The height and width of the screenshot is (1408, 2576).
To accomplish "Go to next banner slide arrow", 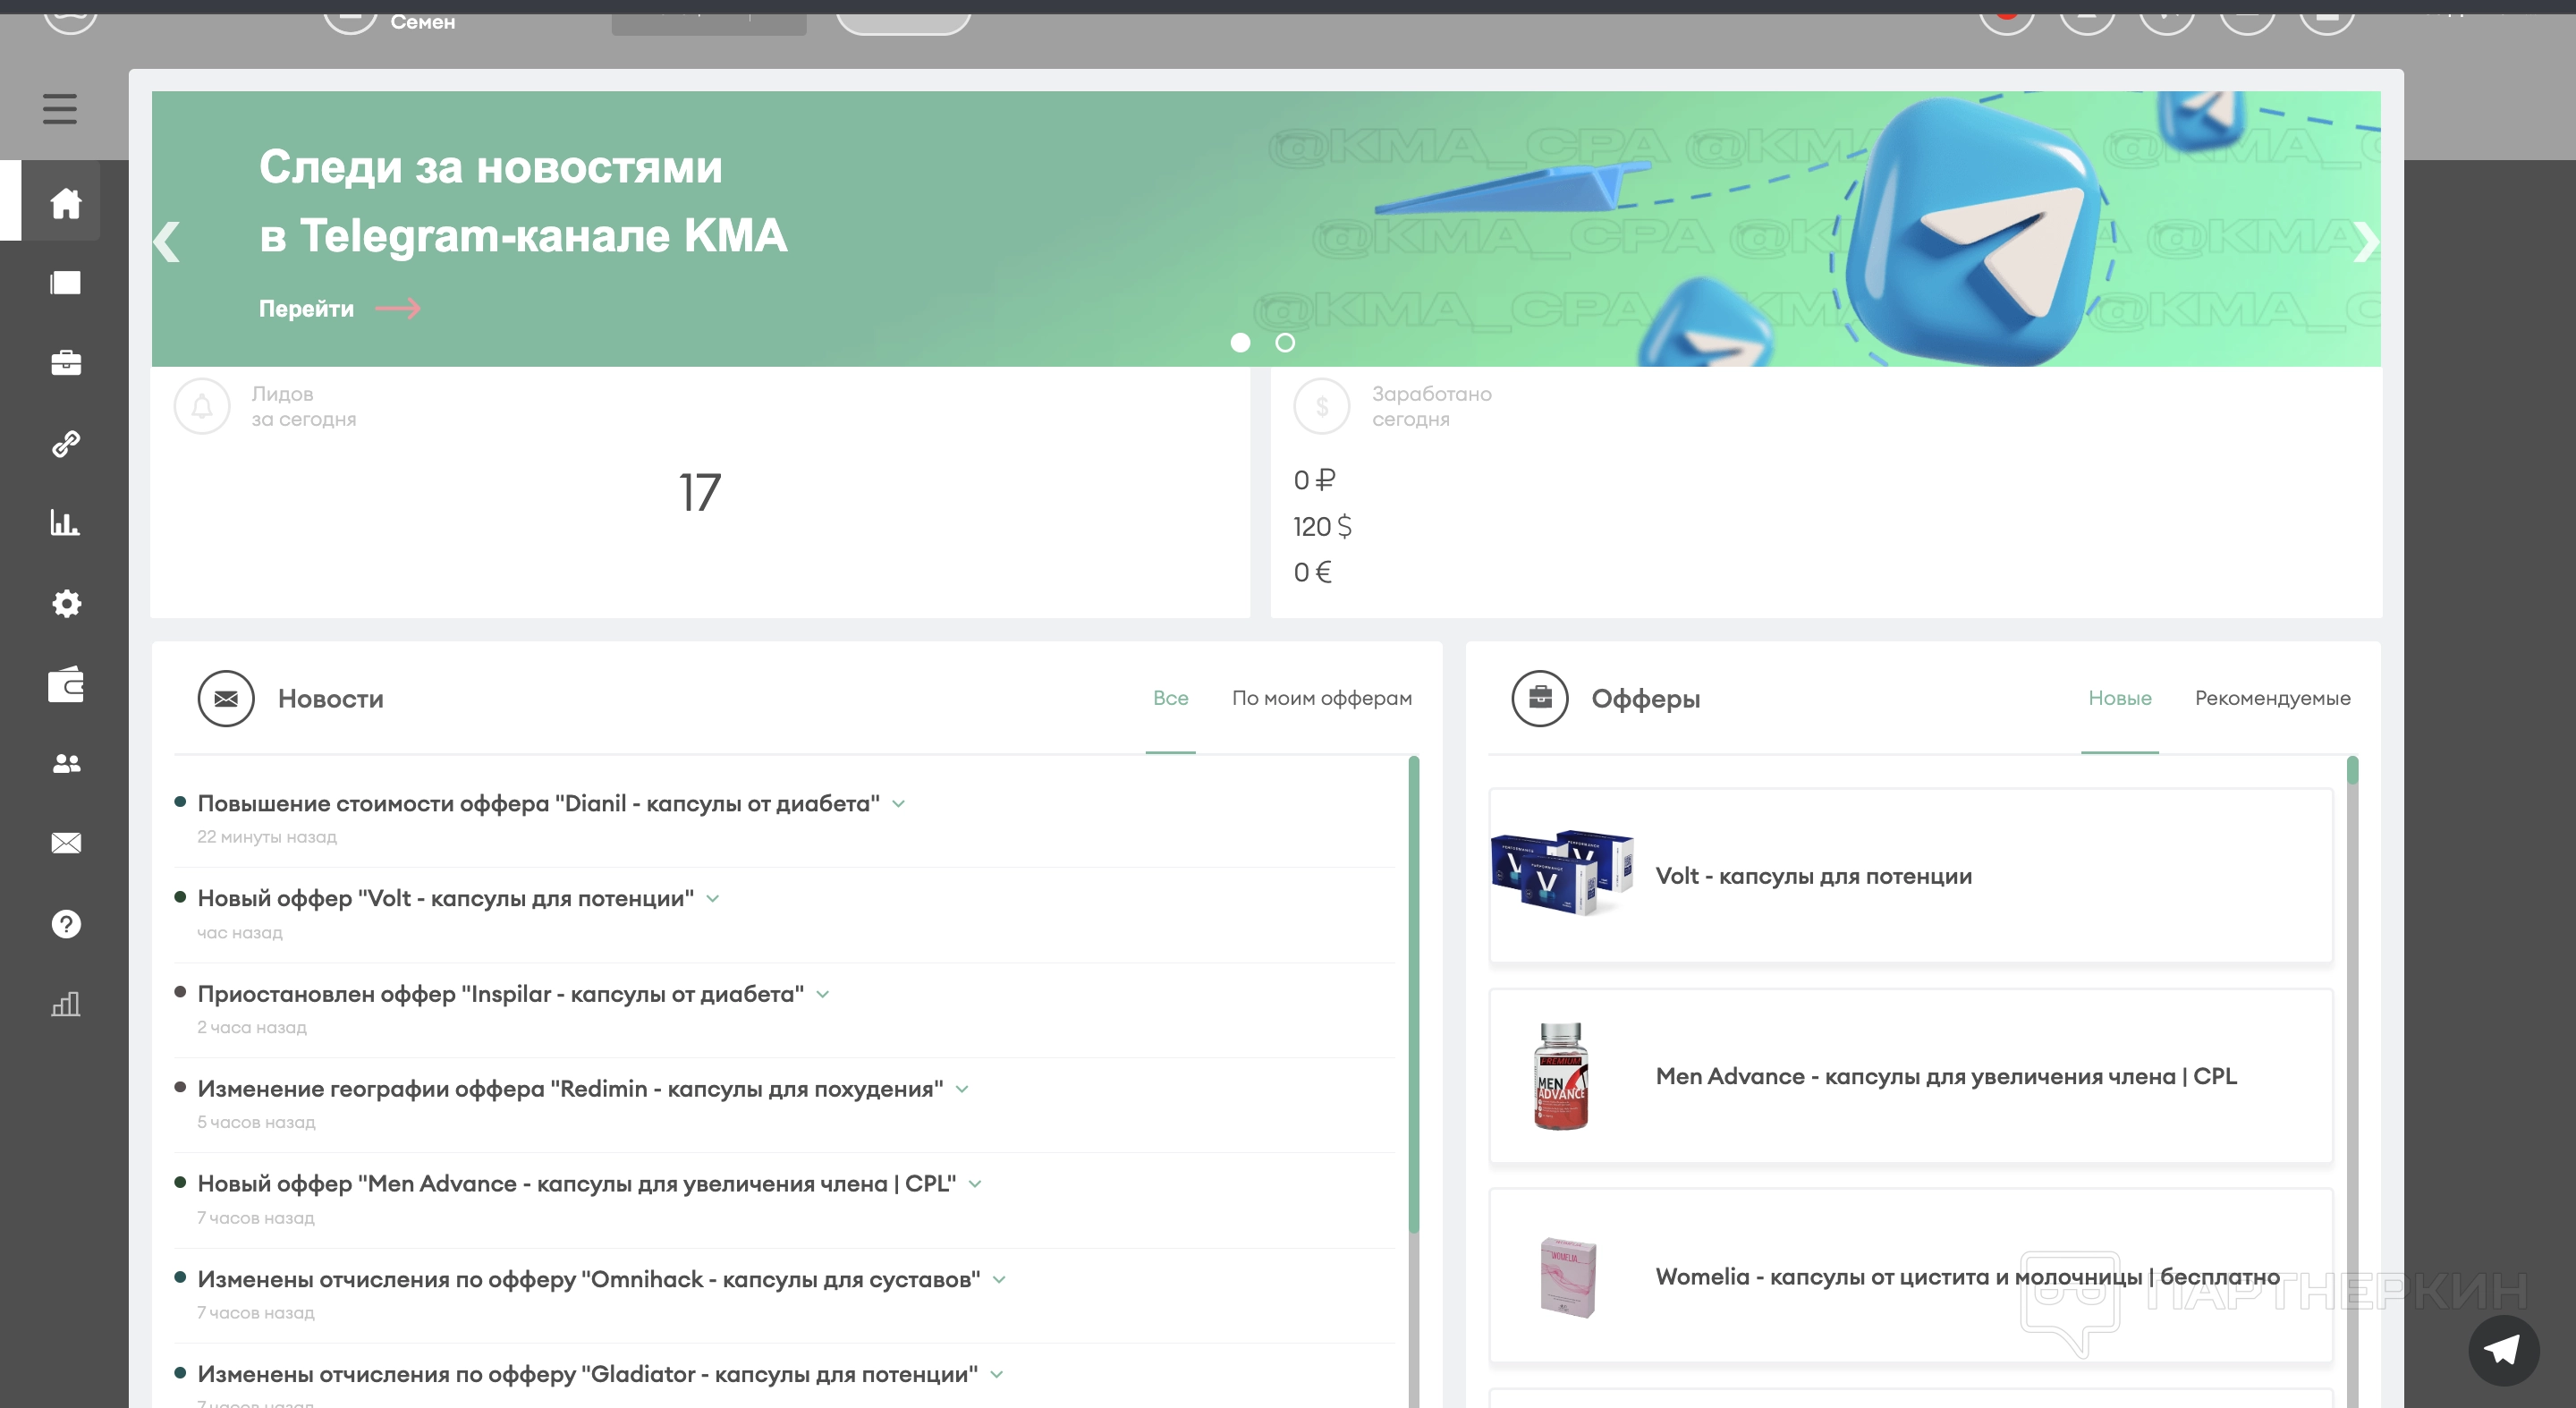I will click(x=2366, y=241).
